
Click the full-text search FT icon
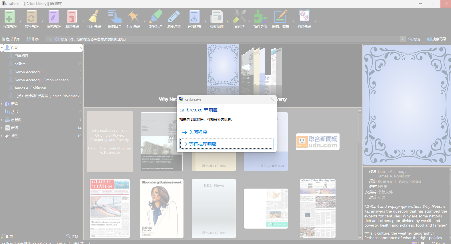coord(49,39)
